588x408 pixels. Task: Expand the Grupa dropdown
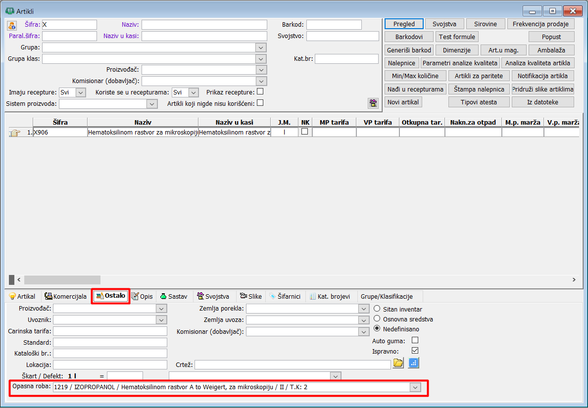(x=261, y=47)
